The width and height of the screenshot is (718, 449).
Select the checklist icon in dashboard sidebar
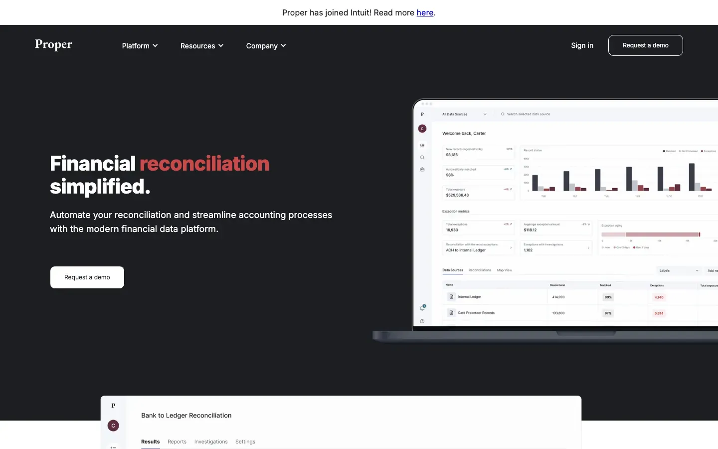point(422,146)
